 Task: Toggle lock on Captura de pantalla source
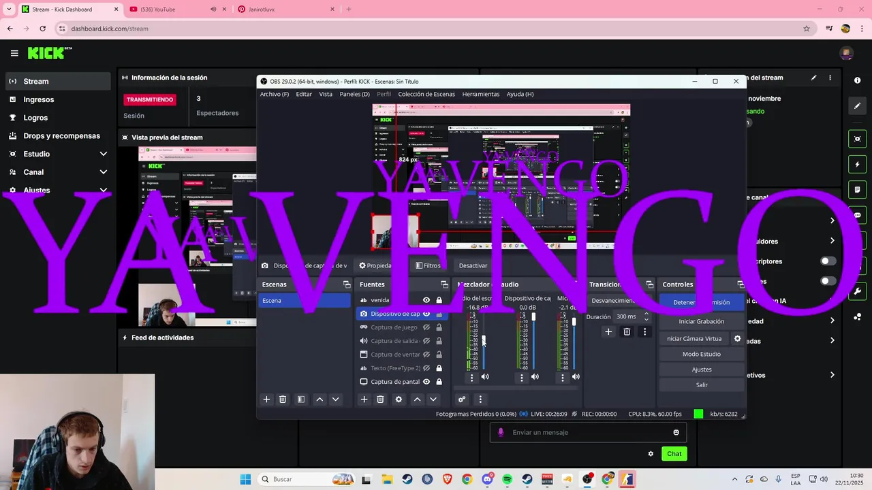(439, 382)
